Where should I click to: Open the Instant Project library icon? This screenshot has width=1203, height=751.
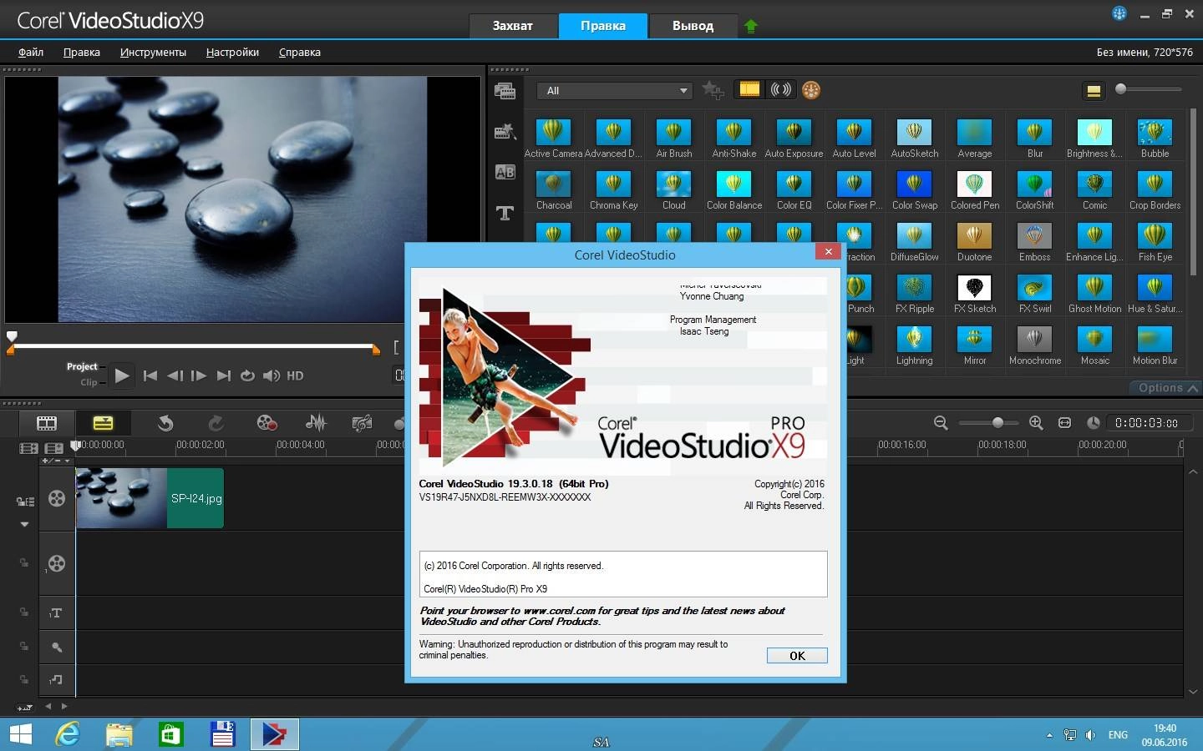(x=505, y=131)
